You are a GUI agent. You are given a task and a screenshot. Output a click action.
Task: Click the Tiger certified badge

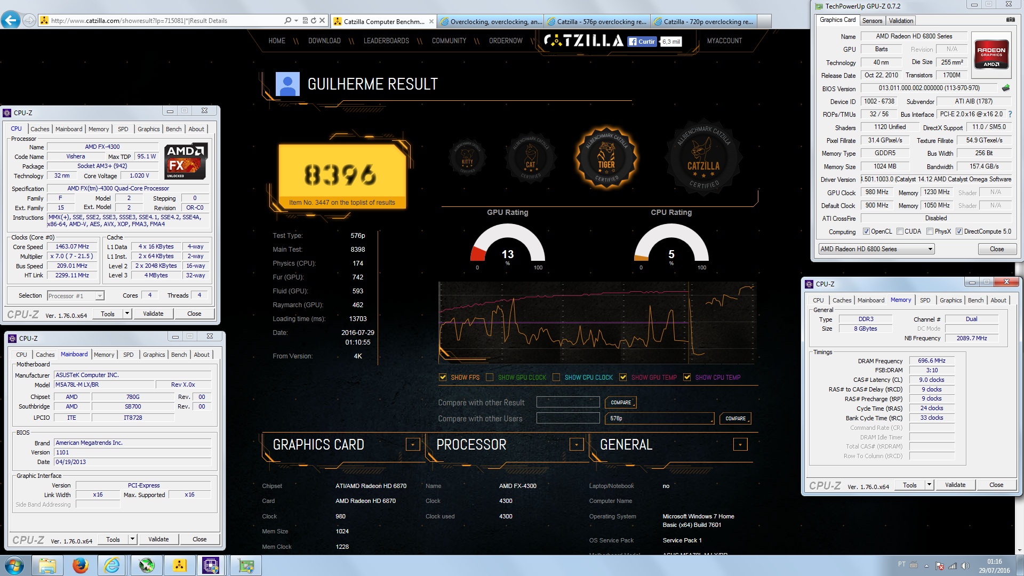pos(606,158)
